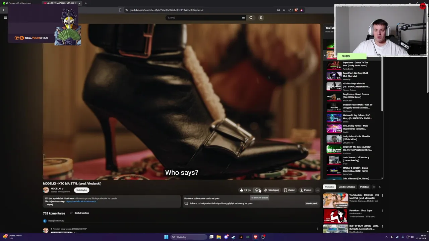Open the YouTube hamburger guide menu
429x241 pixels.
pos(5,17)
